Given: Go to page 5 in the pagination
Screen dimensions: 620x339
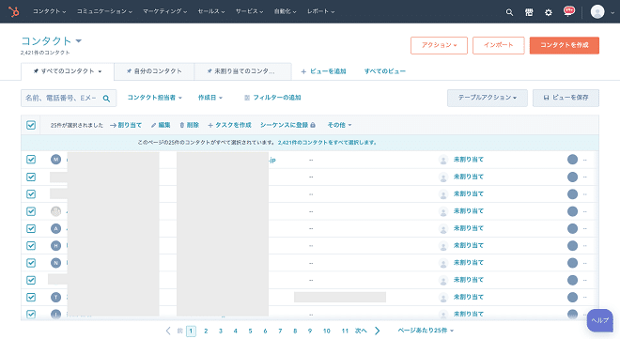Looking at the screenshot, I should pyautogui.click(x=250, y=331).
